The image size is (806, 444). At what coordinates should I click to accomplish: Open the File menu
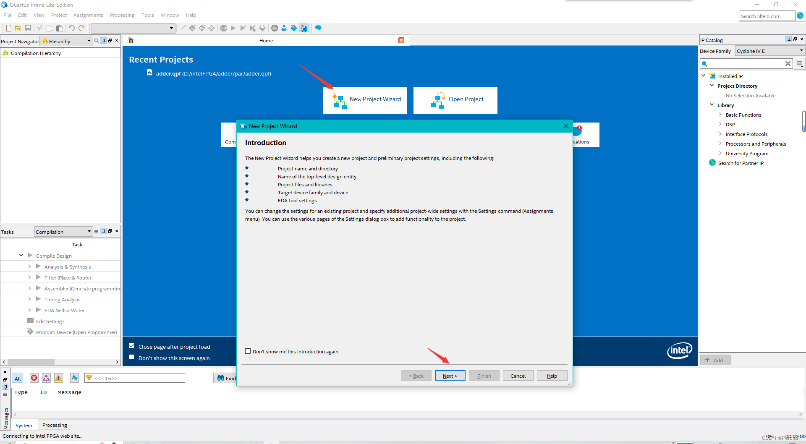coord(8,15)
